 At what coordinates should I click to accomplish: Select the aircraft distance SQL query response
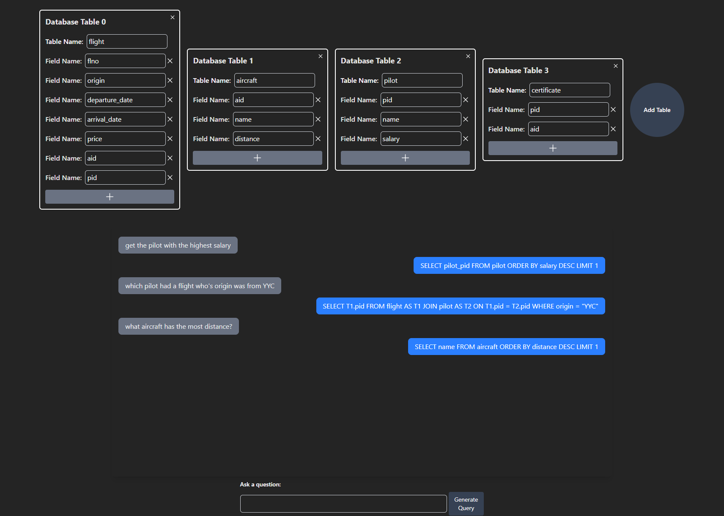tap(507, 347)
